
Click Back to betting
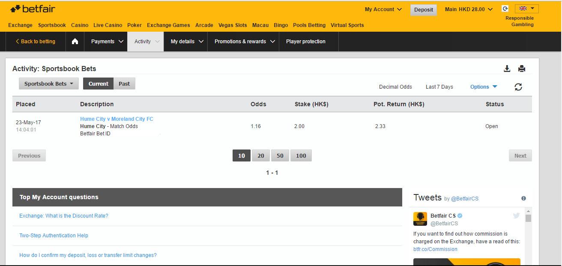tap(36, 42)
